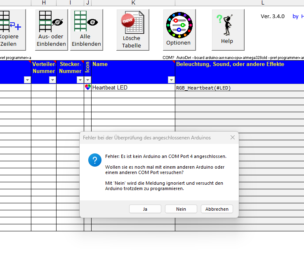Expand the Name column filter dropdown
Screen dimensions: 304x280
click(171, 80)
